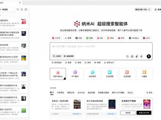Select the 小红书 source chip
This screenshot has height=120, width=161.
[x=56, y=38]
